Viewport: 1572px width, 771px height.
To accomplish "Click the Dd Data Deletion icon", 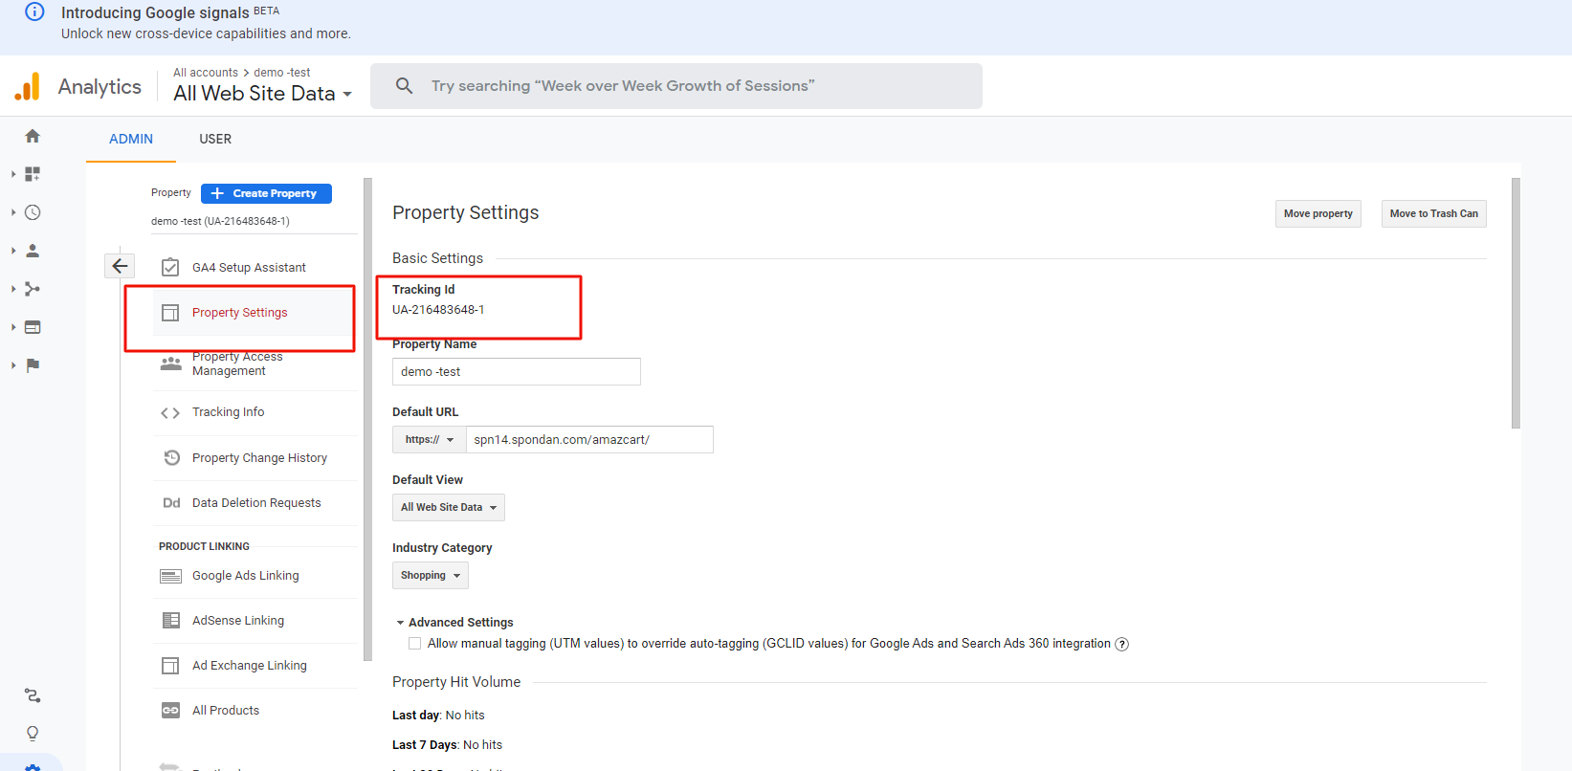I will (x=171, y=503).
